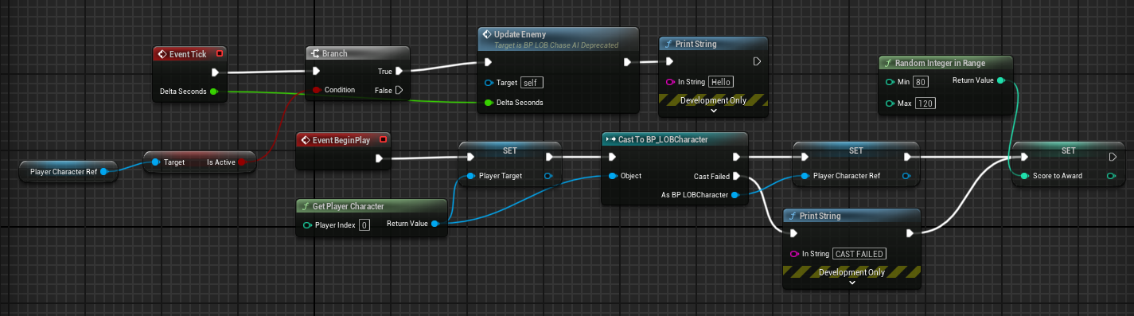This screenshot has height=316, width=1134.
Task: Click the Event Tick red delegate pin
Action: pos(220,53)
